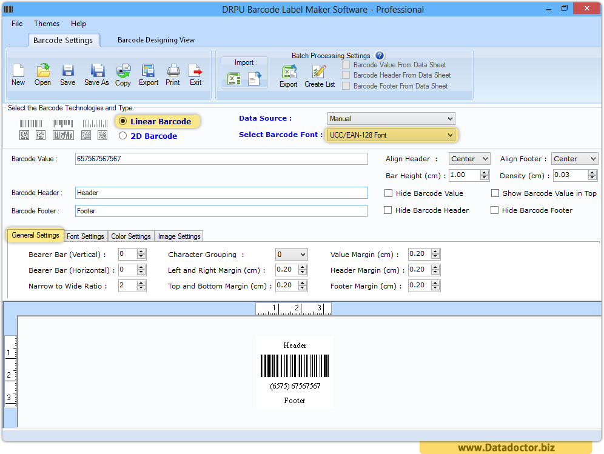This screenshot has height=454, width=604.
Task: Adjust Left and Right Margin spinner
Action: [x=303, y=270]
